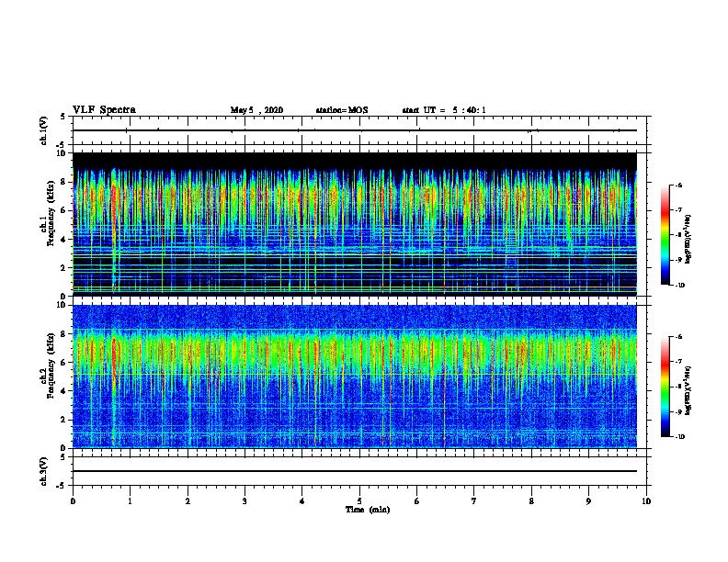Click time axis tick label "5"
Screen dimensions: 728x562
(359, 500)
